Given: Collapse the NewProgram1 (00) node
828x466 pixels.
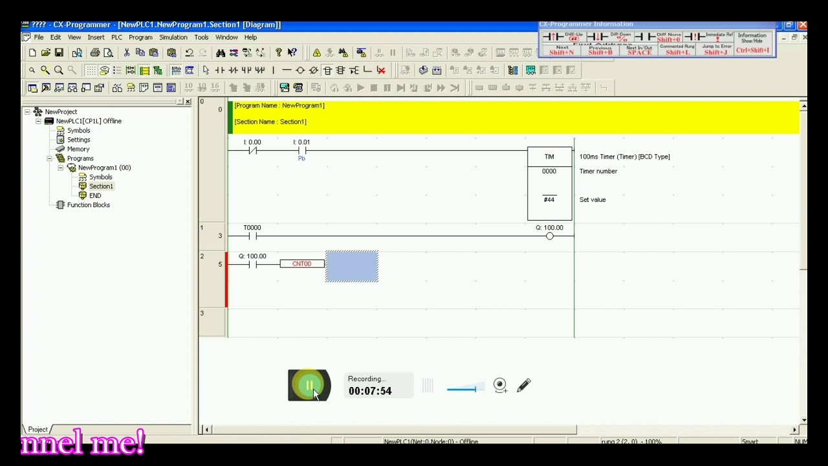Looking at the screenshot, I should pyautogui.click(x=60, y=168).
